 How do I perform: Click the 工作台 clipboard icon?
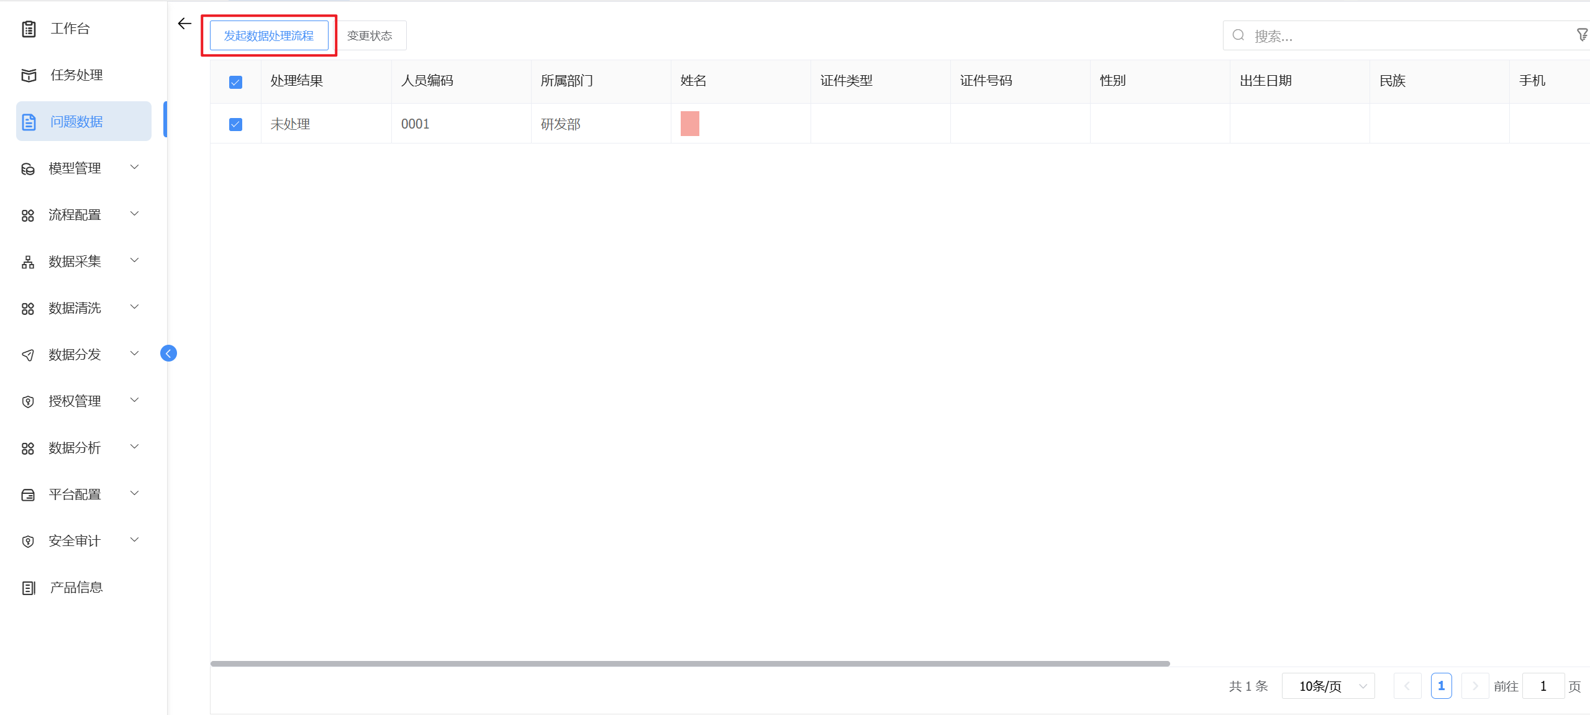tap(29, 29)
